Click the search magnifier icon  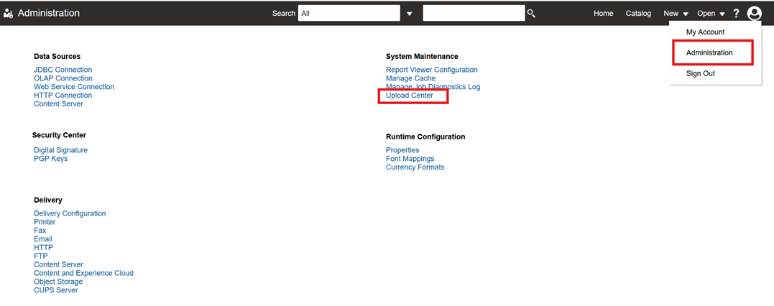click(x=531, y=14)
